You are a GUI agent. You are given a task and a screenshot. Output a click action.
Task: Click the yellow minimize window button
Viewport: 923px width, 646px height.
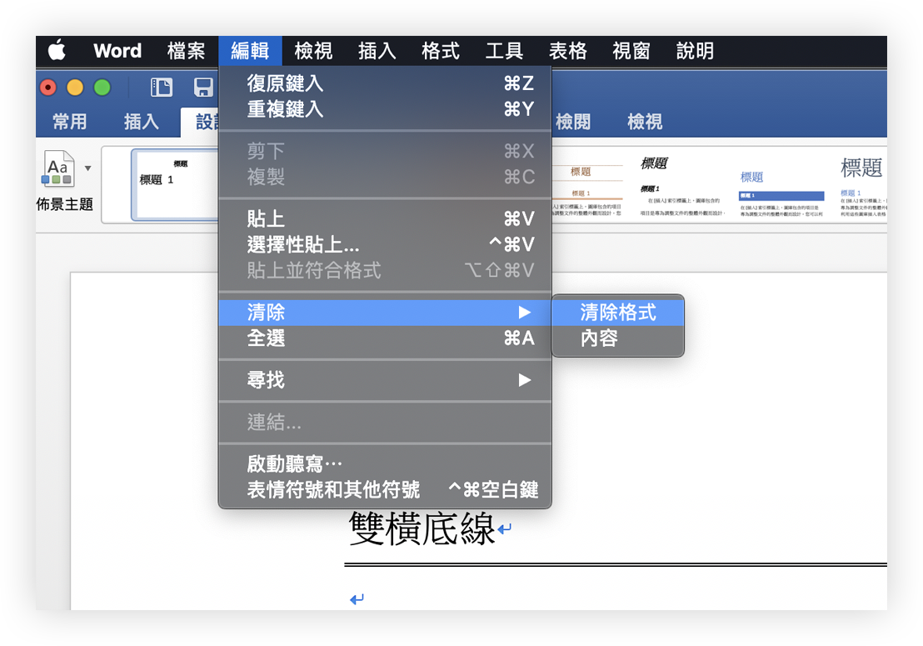tap(75, 88)
